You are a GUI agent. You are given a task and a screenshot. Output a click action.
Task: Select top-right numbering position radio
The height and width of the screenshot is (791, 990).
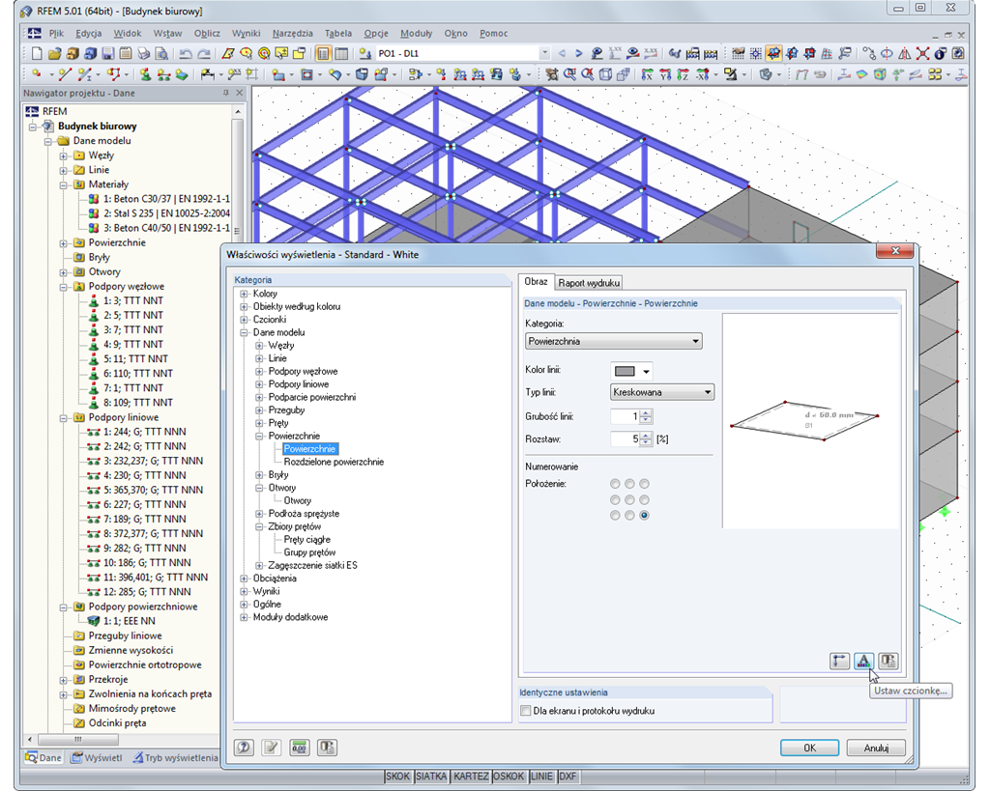[644, 484]
